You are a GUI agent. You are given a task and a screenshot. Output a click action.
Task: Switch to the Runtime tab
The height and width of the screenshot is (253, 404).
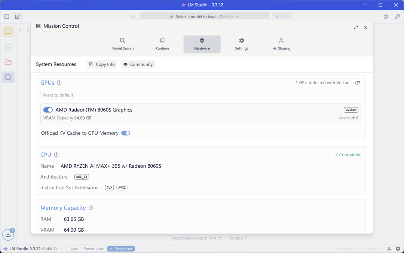tap(162, 45)
